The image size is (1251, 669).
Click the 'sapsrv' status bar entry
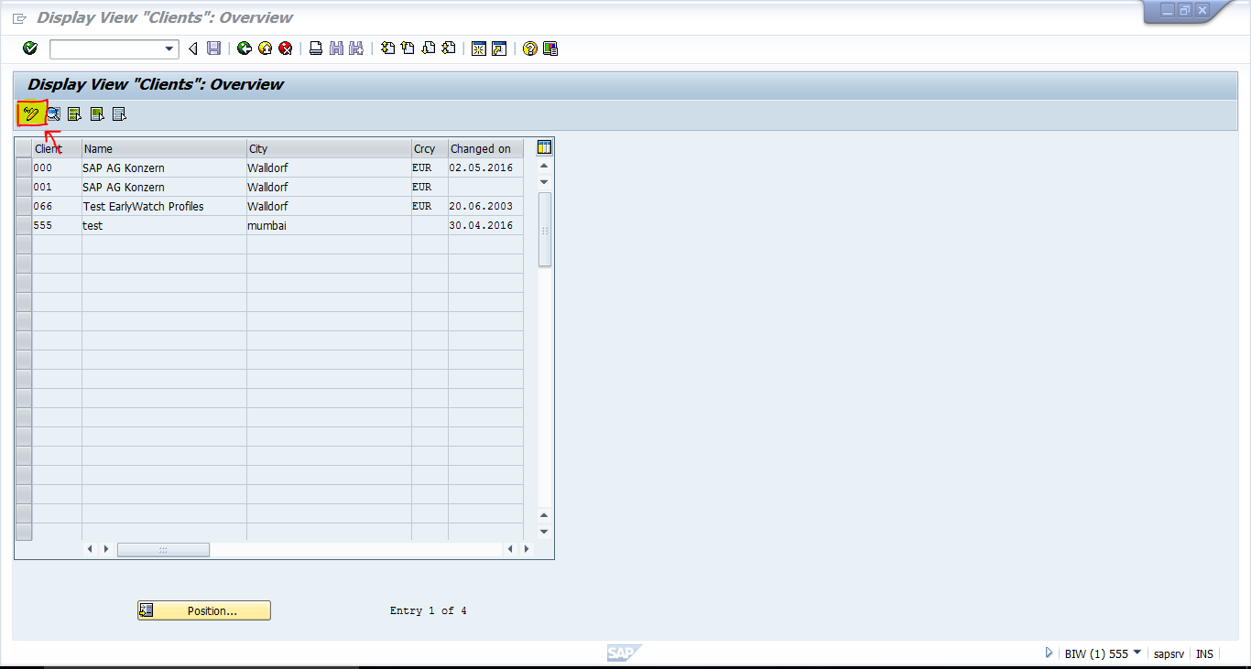pyautogui.click(x=1169, y=653)
